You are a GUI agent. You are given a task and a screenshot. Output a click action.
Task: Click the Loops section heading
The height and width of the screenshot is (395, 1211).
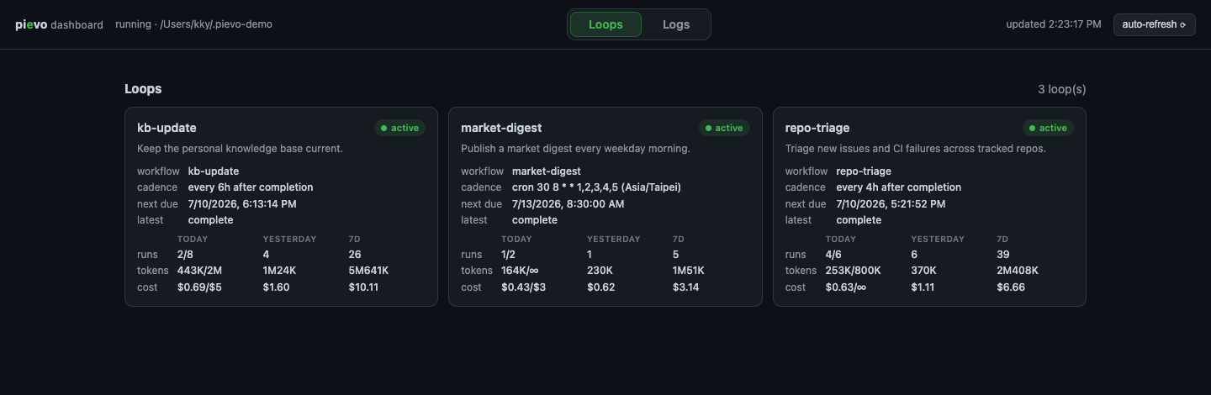143,88
